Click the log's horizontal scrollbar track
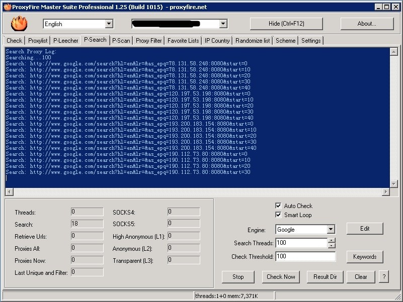Viewport: 403px width, 302px height. (197, 192)
